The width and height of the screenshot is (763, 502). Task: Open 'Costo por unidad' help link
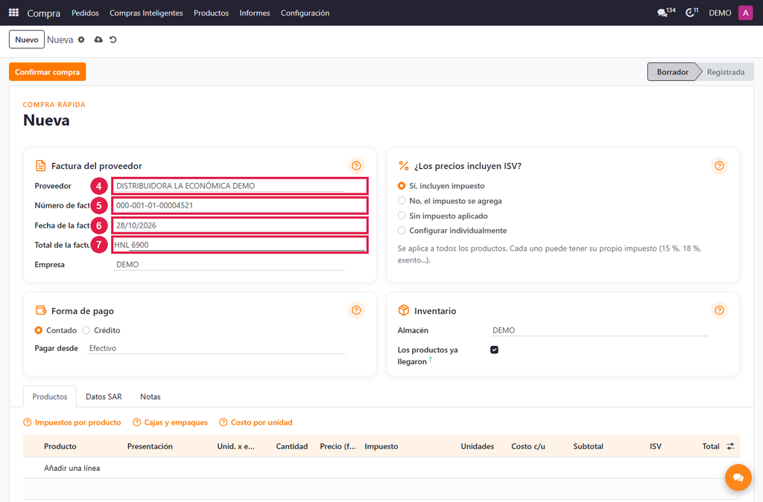[256, 422]
